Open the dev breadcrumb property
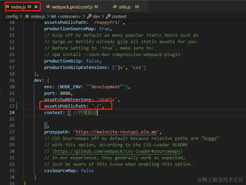 (x=96, y=16)
